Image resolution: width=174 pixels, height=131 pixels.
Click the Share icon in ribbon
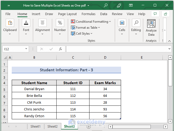165,14
